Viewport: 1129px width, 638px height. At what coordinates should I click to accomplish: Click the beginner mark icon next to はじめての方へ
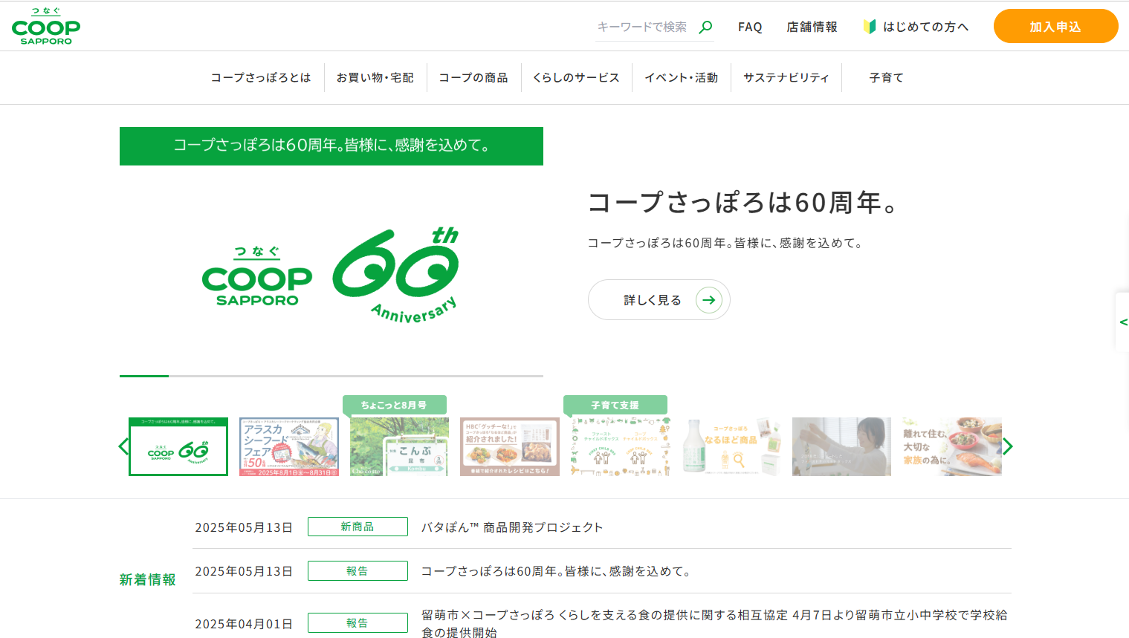(870, 27)
